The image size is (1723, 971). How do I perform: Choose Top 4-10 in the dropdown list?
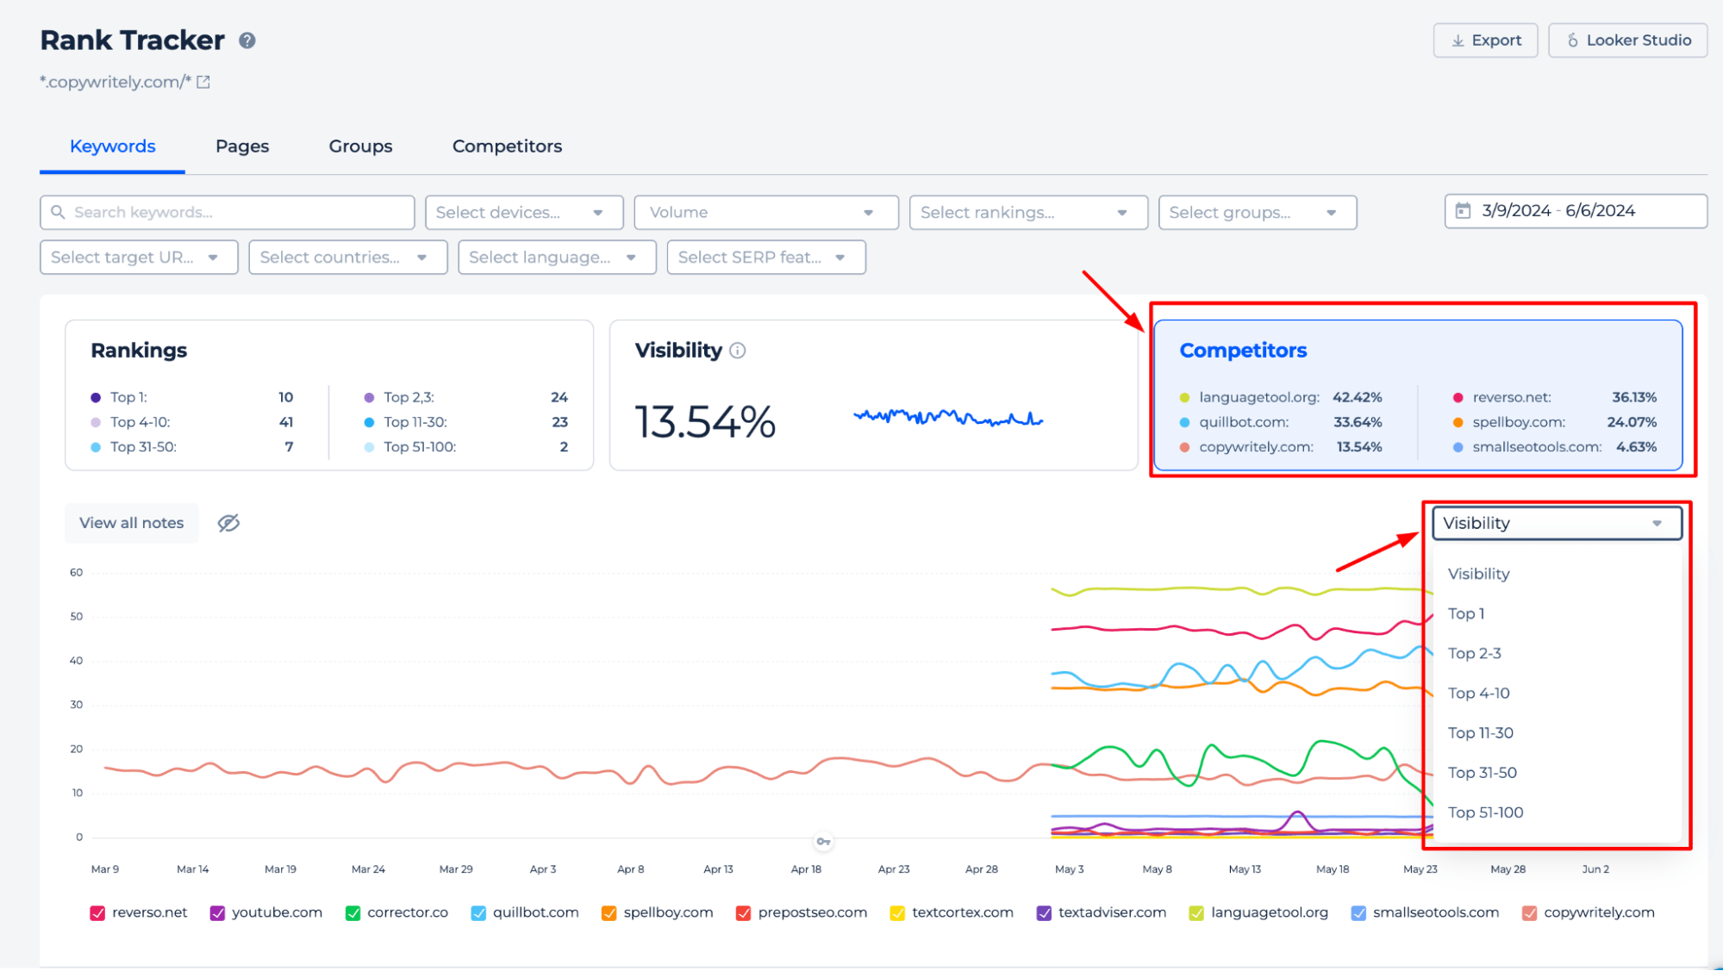(x=1556, y=693)
